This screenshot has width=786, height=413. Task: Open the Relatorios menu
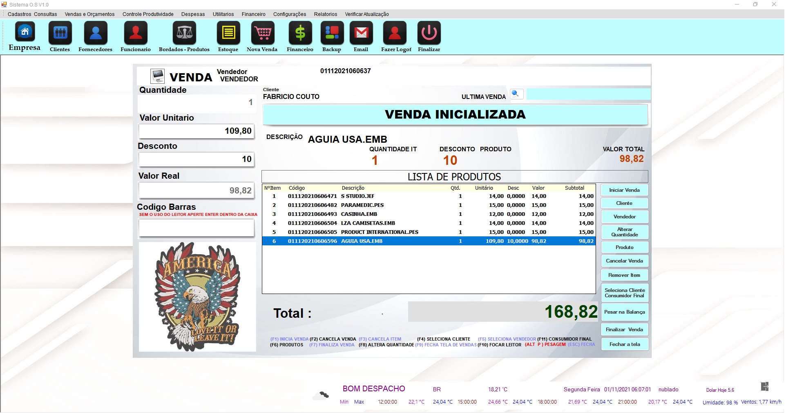pyautogui.click(x=325, y=14)
